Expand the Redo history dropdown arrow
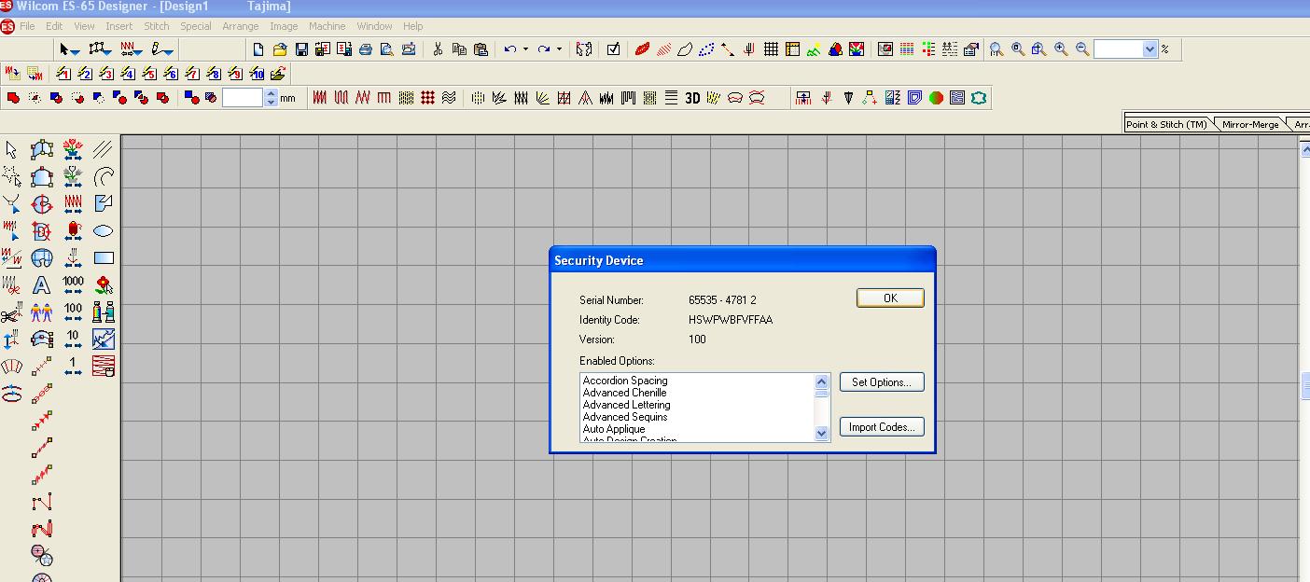The image size is (1310, 582). coord(559,49)
